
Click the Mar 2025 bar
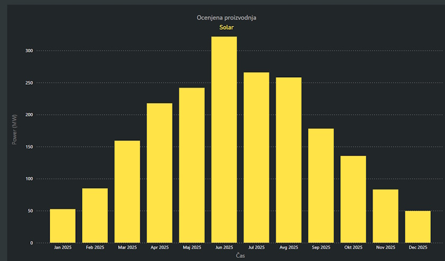pos(127,192)
